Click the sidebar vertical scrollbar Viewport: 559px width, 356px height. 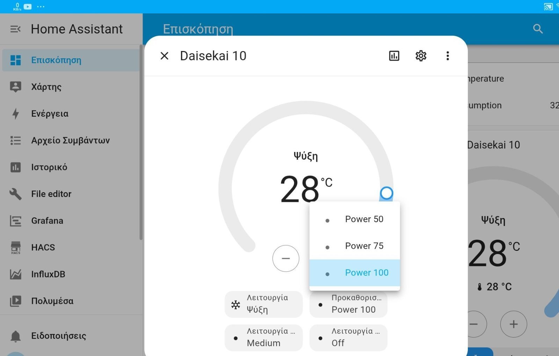click(141, 143)
